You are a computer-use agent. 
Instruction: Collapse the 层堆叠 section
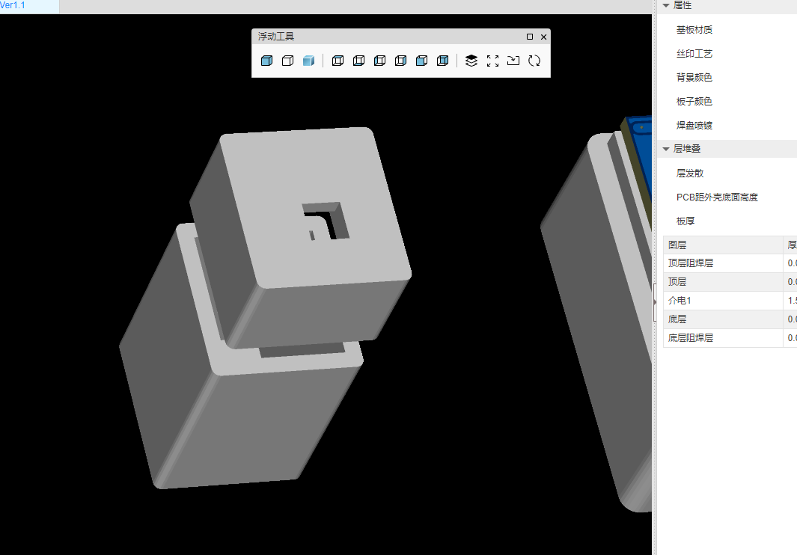[x=665, y=149]
